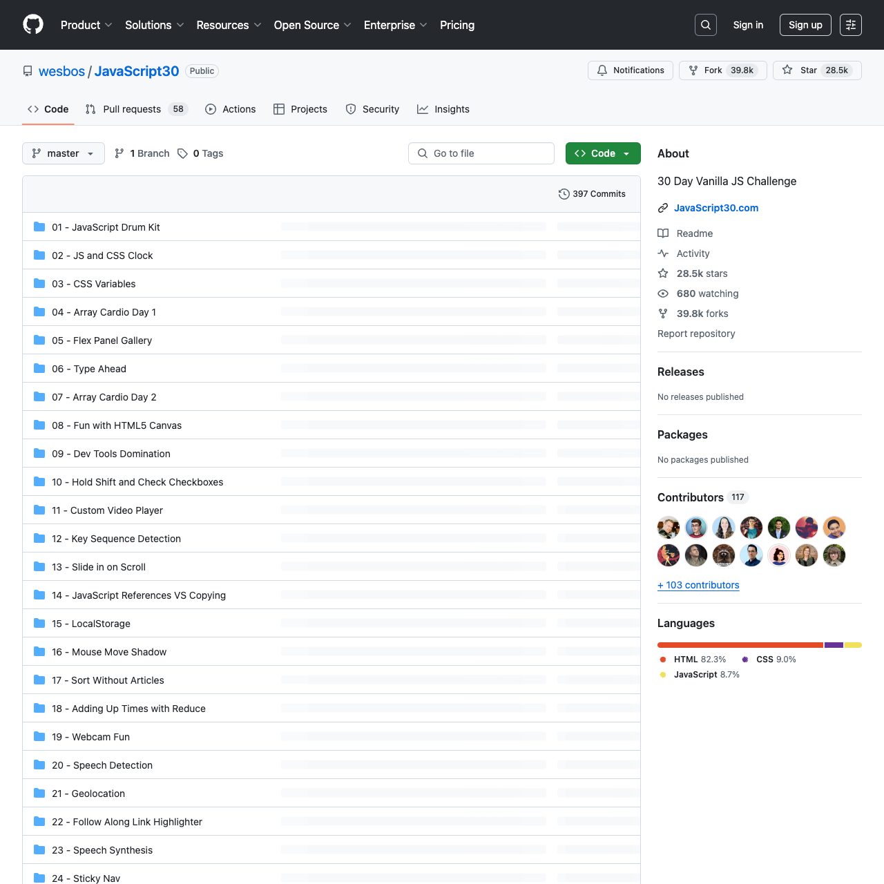The height and width of the screenshot is (884, 884).
Task: Click the tag icon beside 0 Tags
Action: point(182,153)
